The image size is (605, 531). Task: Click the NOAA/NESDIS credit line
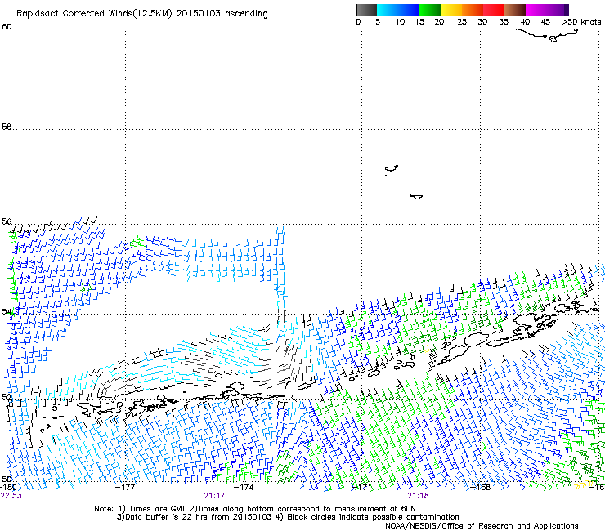(x=482, y=526)
